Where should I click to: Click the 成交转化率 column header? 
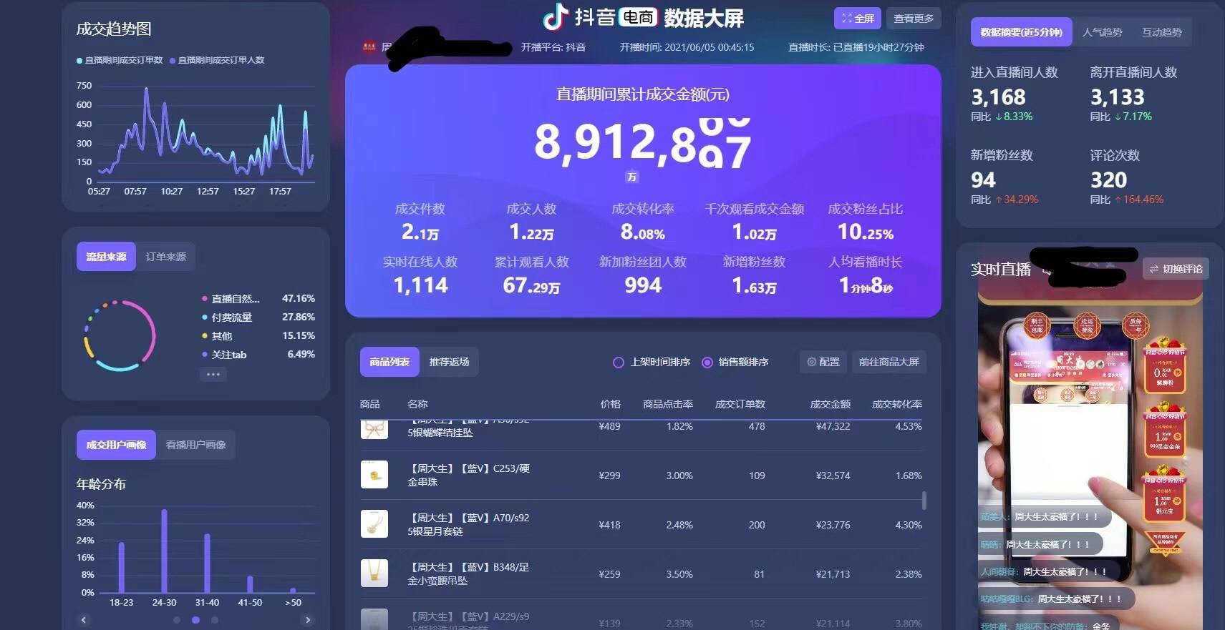[x=896, y=404]
